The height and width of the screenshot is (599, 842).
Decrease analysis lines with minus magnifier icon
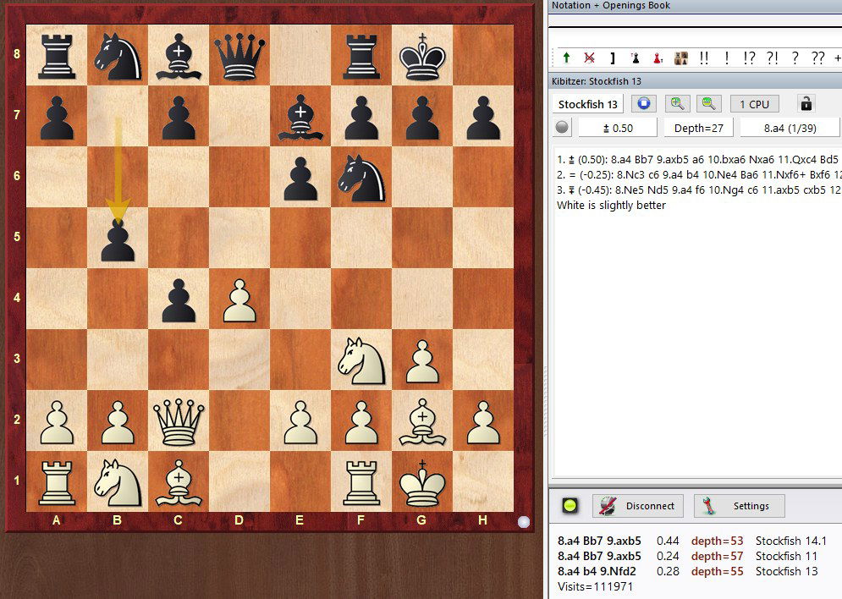click(708, 104)
